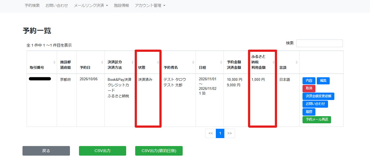Click the CSV出力(宿泊日別) button

159,151
